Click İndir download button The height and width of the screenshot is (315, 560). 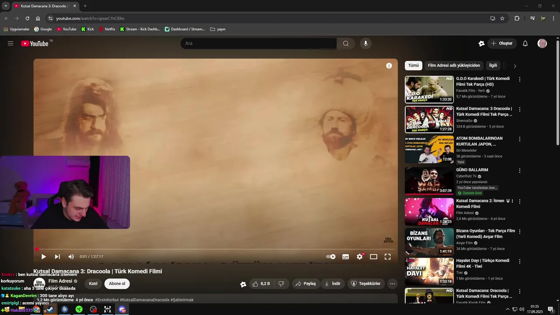click(x=332, y=283)
